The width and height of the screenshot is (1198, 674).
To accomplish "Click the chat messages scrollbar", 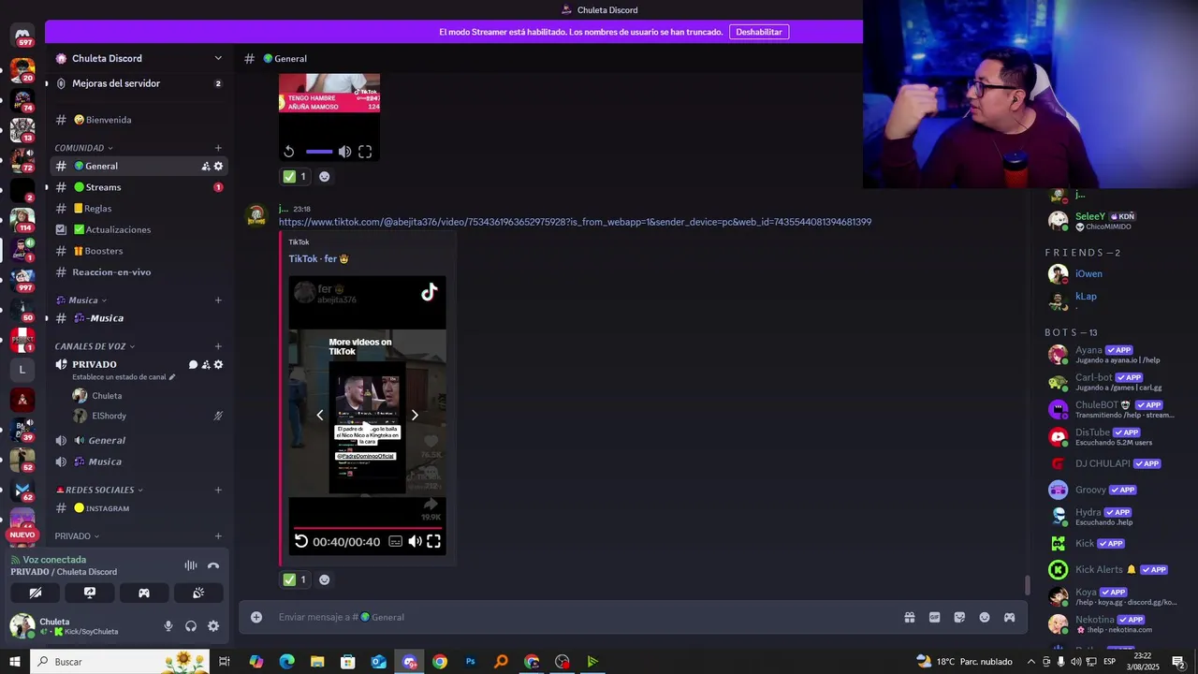I will coord(1028,585).
